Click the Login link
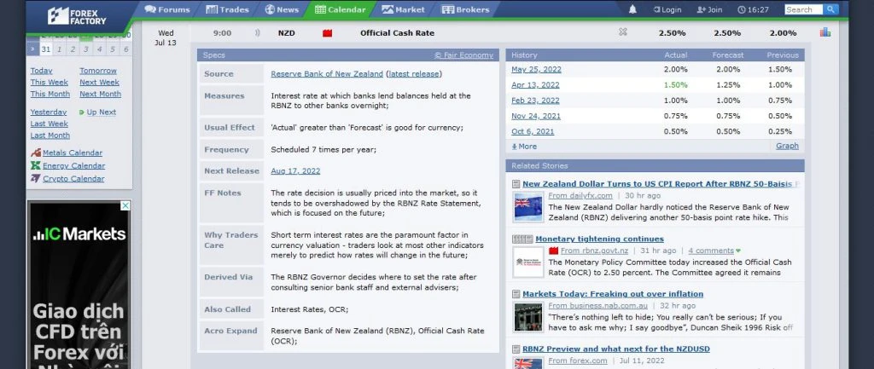 coord(667,9)
